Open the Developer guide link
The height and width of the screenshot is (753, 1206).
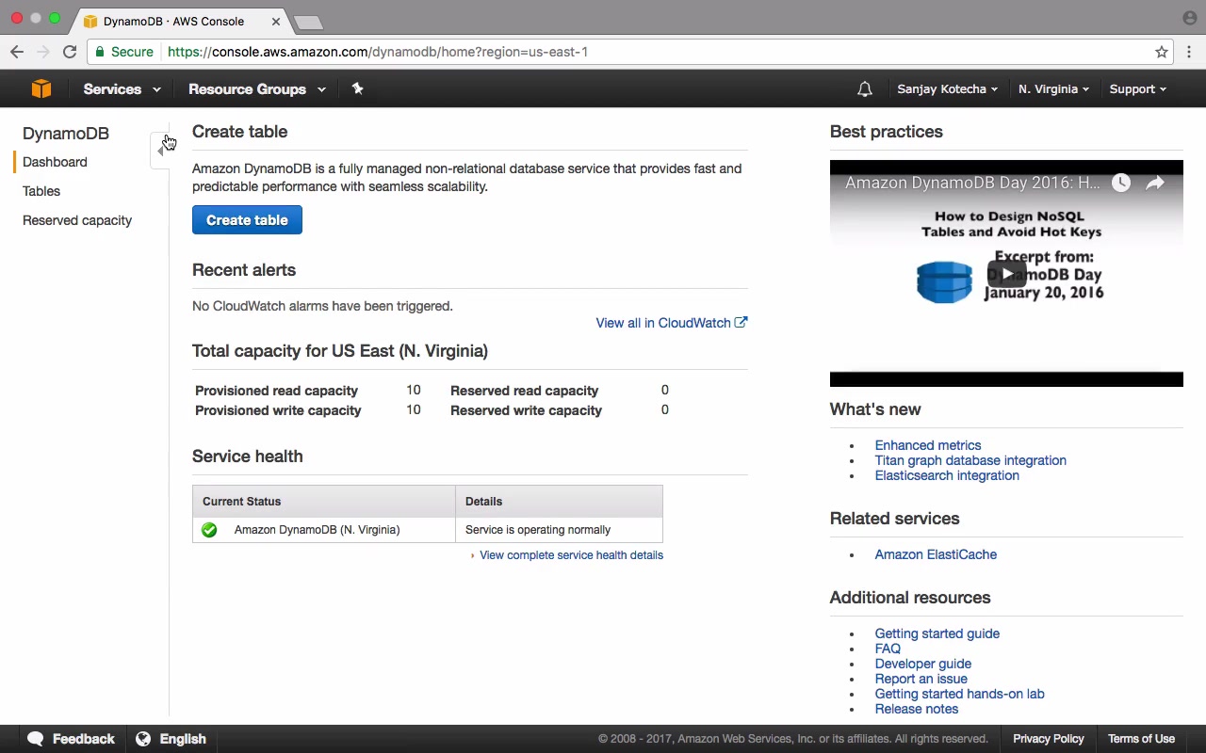tap(923, 664)
